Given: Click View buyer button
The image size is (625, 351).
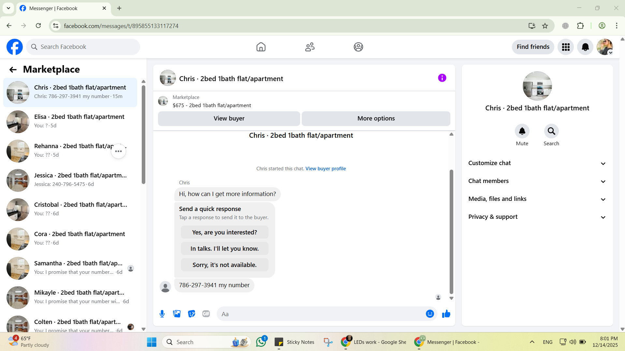Looking at the screenshot, I should pyautogui.click(x=229, y=119).
